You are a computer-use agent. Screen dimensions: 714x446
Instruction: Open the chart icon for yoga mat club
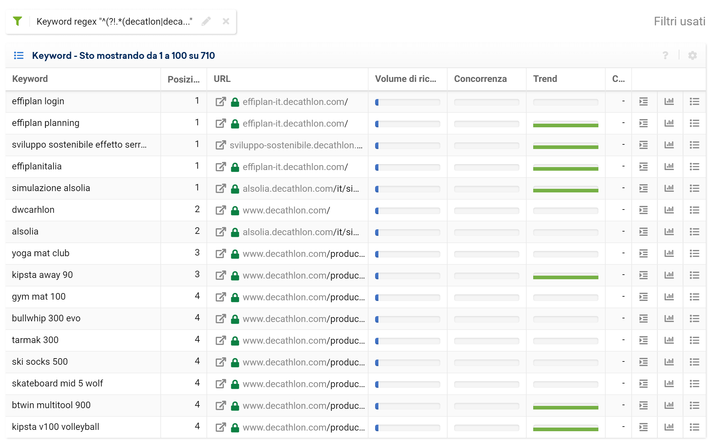point(669,254)
